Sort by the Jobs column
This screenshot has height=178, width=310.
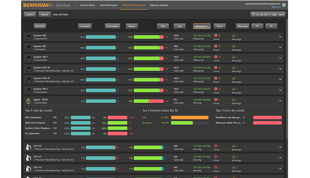180,26
